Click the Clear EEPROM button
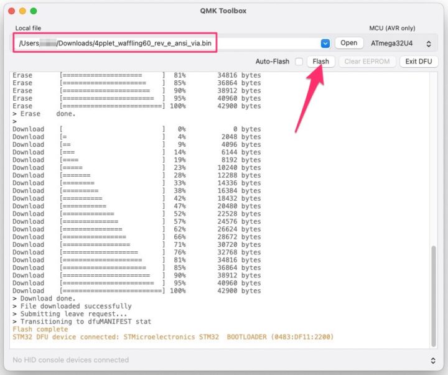The width and height of the screenshot is (448, 375). (x=368, y=62)
